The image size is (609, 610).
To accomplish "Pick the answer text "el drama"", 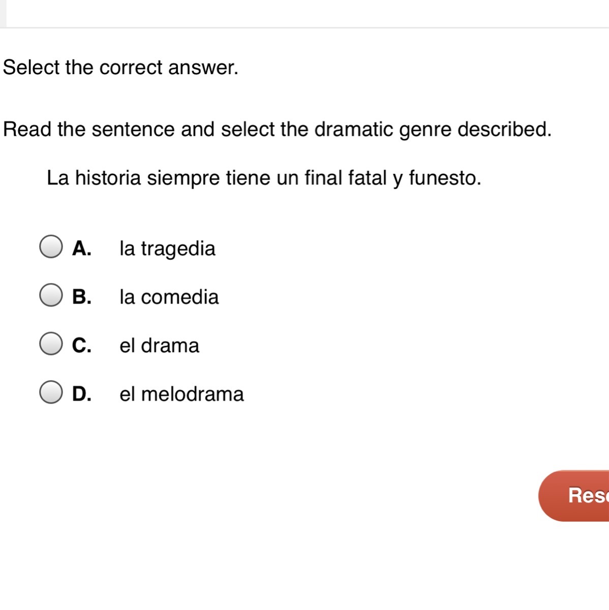I will tap(159, 346).
